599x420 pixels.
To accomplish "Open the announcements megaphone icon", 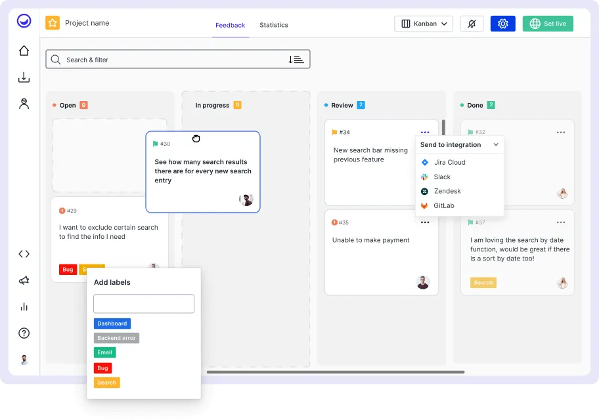I will tap(24, 280).
